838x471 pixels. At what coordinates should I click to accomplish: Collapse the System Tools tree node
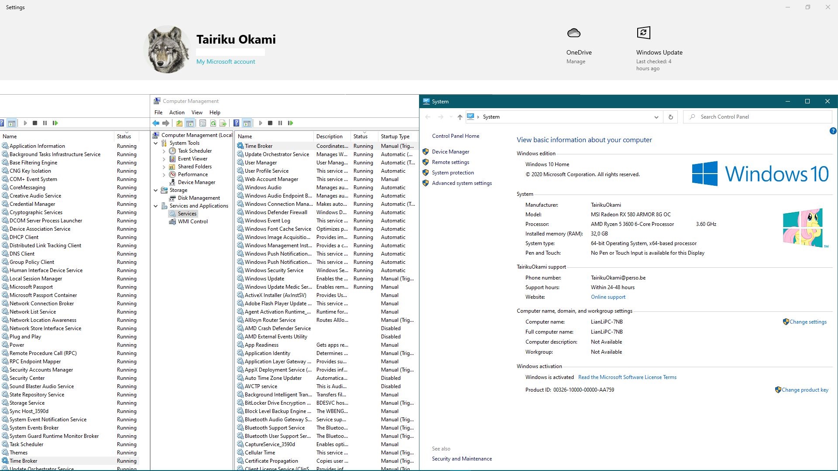click(x=156, y=143)
